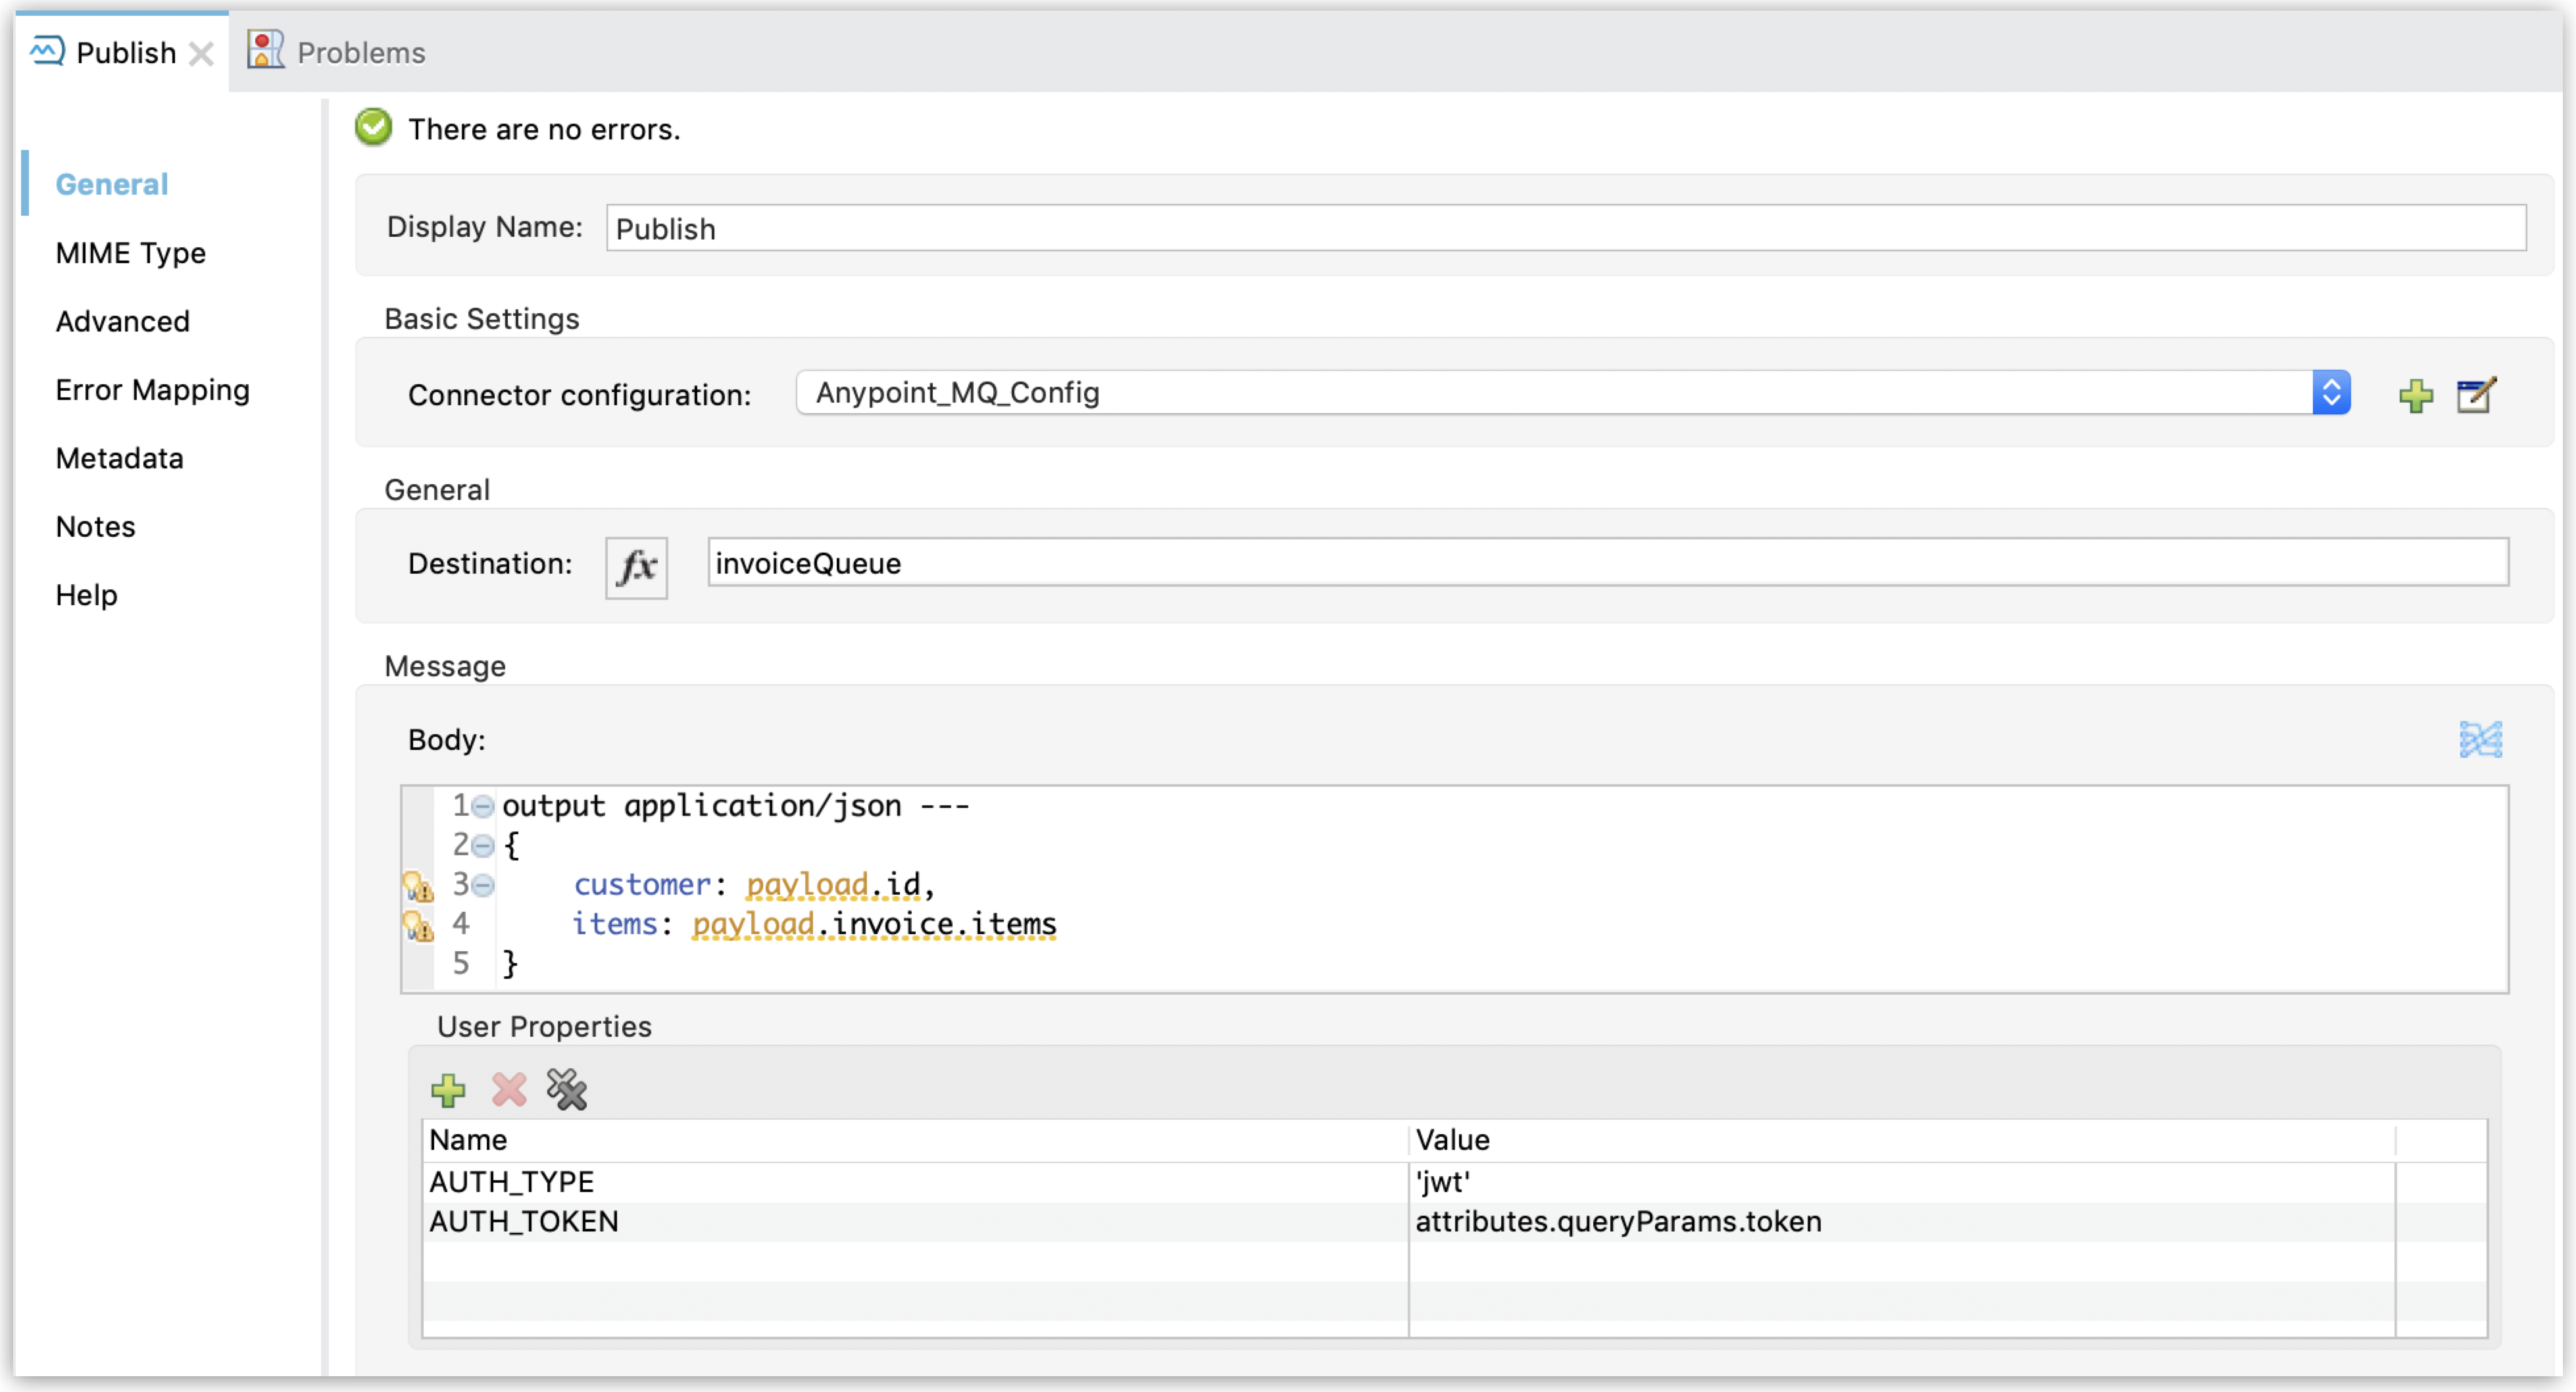Collapse the output directive fold on line 1
This screenshot has width=2576, height=1392.
pos(484,806)
